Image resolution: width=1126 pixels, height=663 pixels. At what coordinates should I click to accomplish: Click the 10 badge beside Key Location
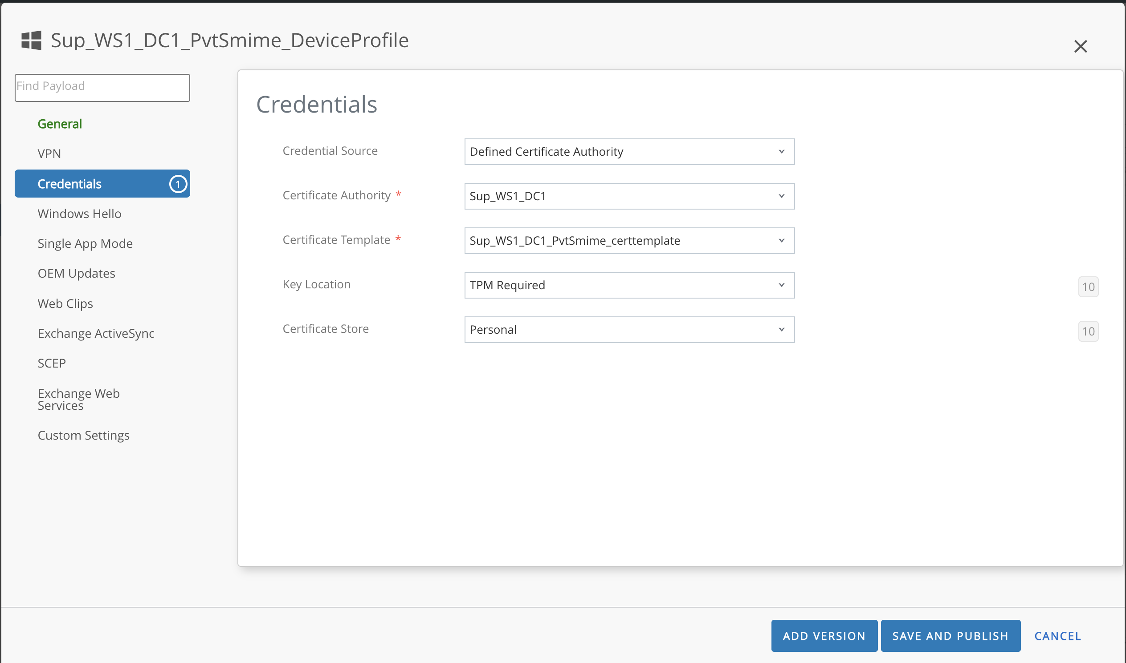pyautogui.click(x=1088, y=287)
